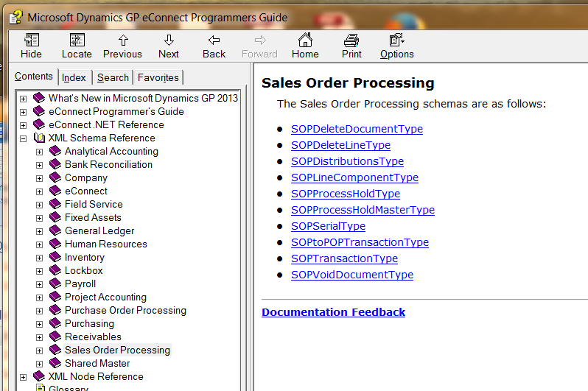Open the SOPDeleteLineType link
Viewport: 588px width, 391px height.
[341, 145]
